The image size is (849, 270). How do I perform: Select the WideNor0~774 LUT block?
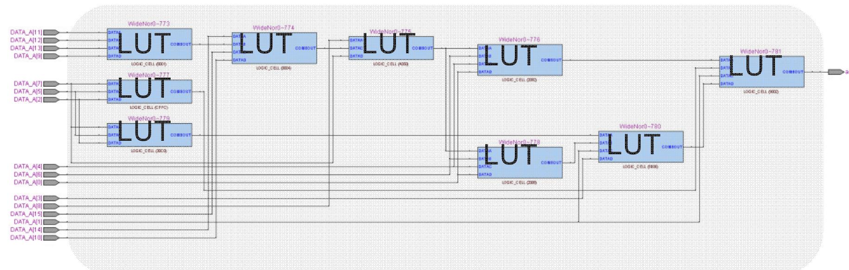pos(274,48)
